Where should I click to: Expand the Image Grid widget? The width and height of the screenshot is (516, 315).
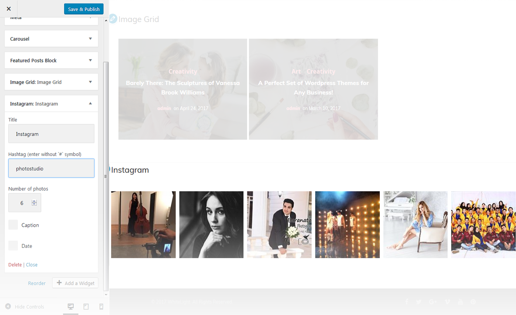[51, 82]
